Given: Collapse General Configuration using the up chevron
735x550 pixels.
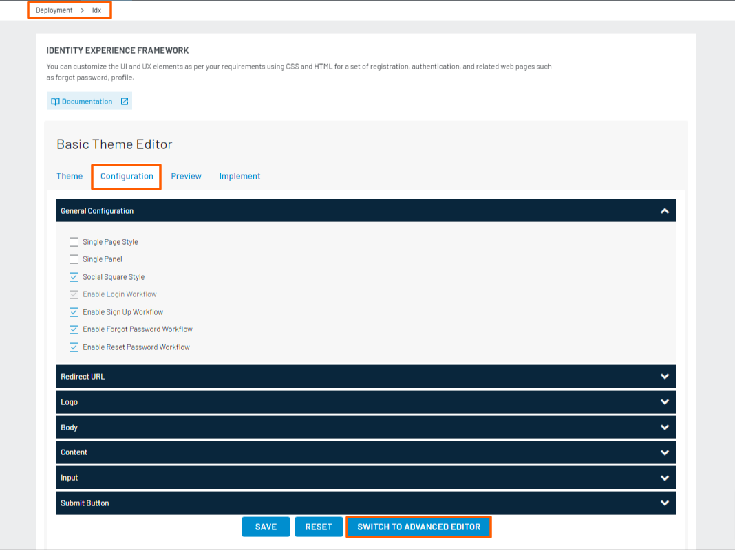Looking at the screenshot, I should (x=664, y=211).
